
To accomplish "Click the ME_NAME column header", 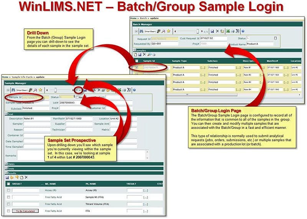I will coord(51,184).
